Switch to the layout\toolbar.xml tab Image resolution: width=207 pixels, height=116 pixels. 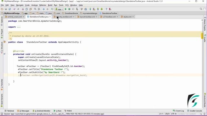87,17
